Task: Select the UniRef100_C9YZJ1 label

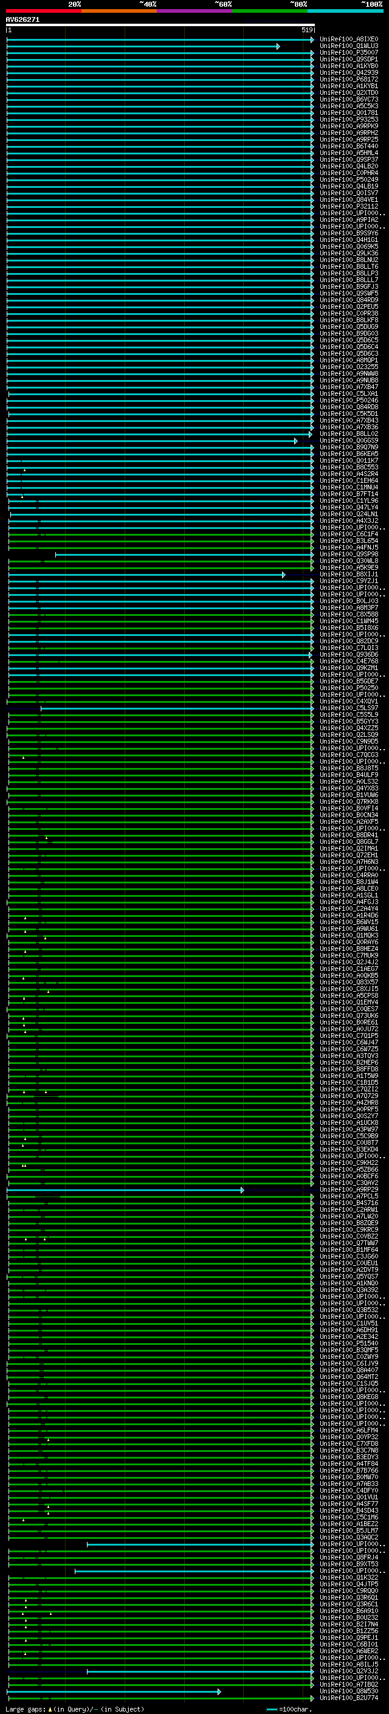Action: (x=349, y=581)
